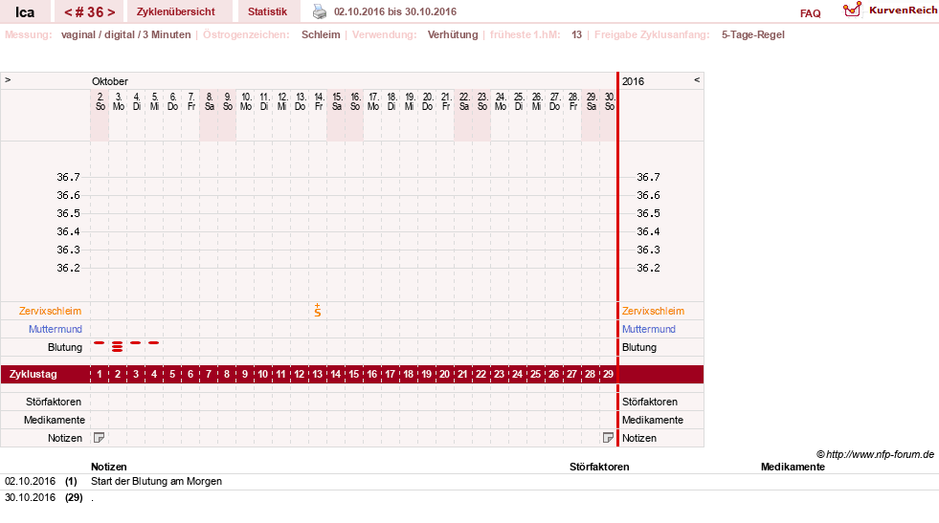Click the 'vaginal / digital / 3 Minuten' value
The height and width of the screenshot is (523, 939).
pos(125,34)
